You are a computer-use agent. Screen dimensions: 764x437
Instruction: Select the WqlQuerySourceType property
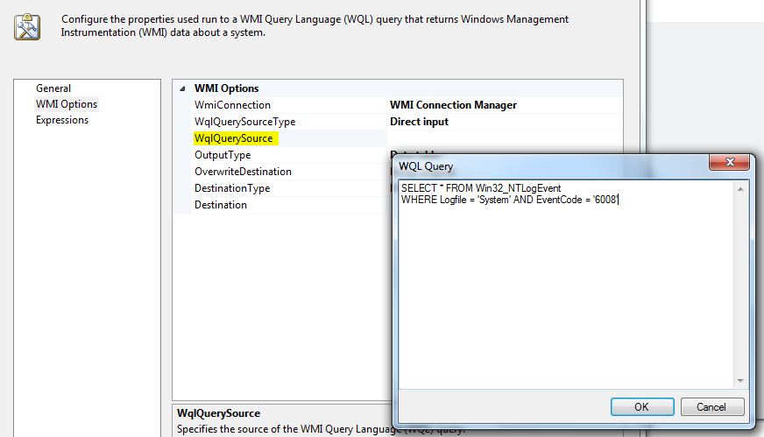coord(244,122)
